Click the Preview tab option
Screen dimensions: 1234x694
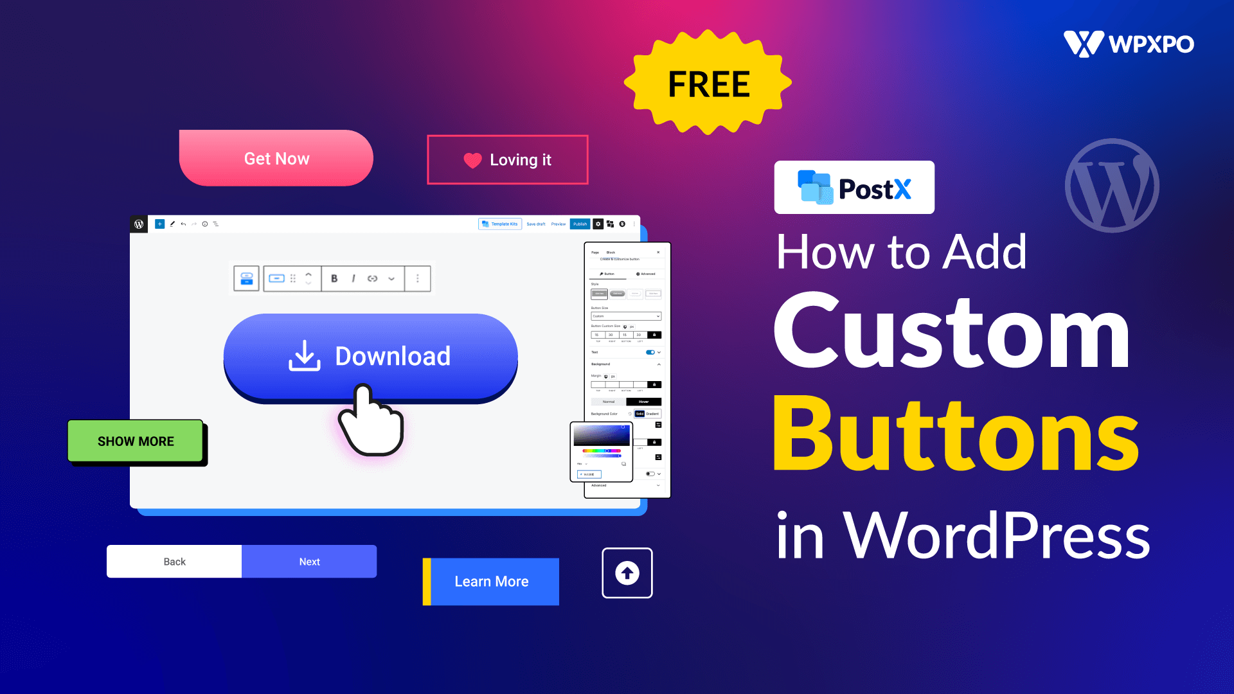[x=558, y=224]
